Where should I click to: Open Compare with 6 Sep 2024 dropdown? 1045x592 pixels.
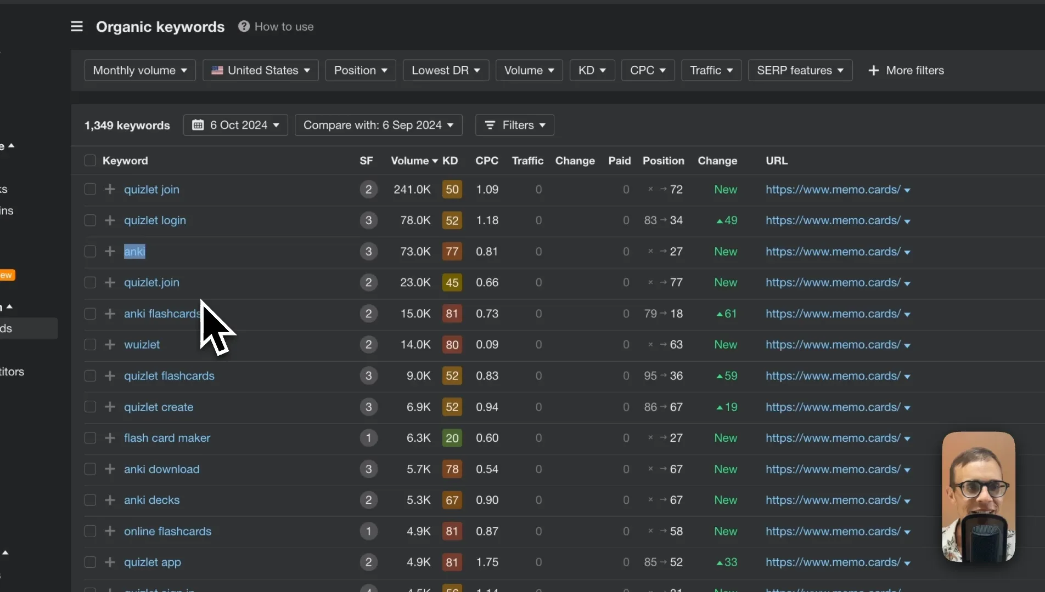379,125
